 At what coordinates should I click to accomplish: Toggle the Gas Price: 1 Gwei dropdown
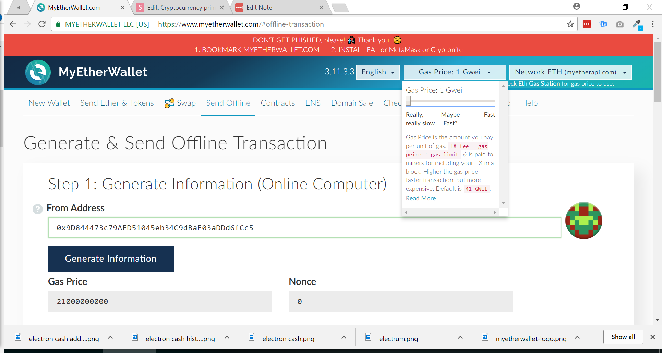click(x=455, y=72)
